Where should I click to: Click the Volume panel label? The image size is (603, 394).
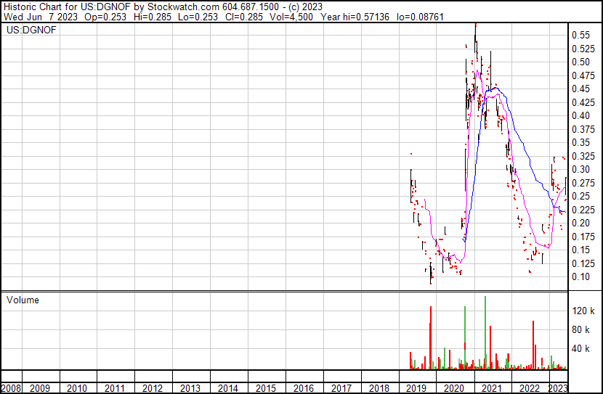click(x=23, y=300)
